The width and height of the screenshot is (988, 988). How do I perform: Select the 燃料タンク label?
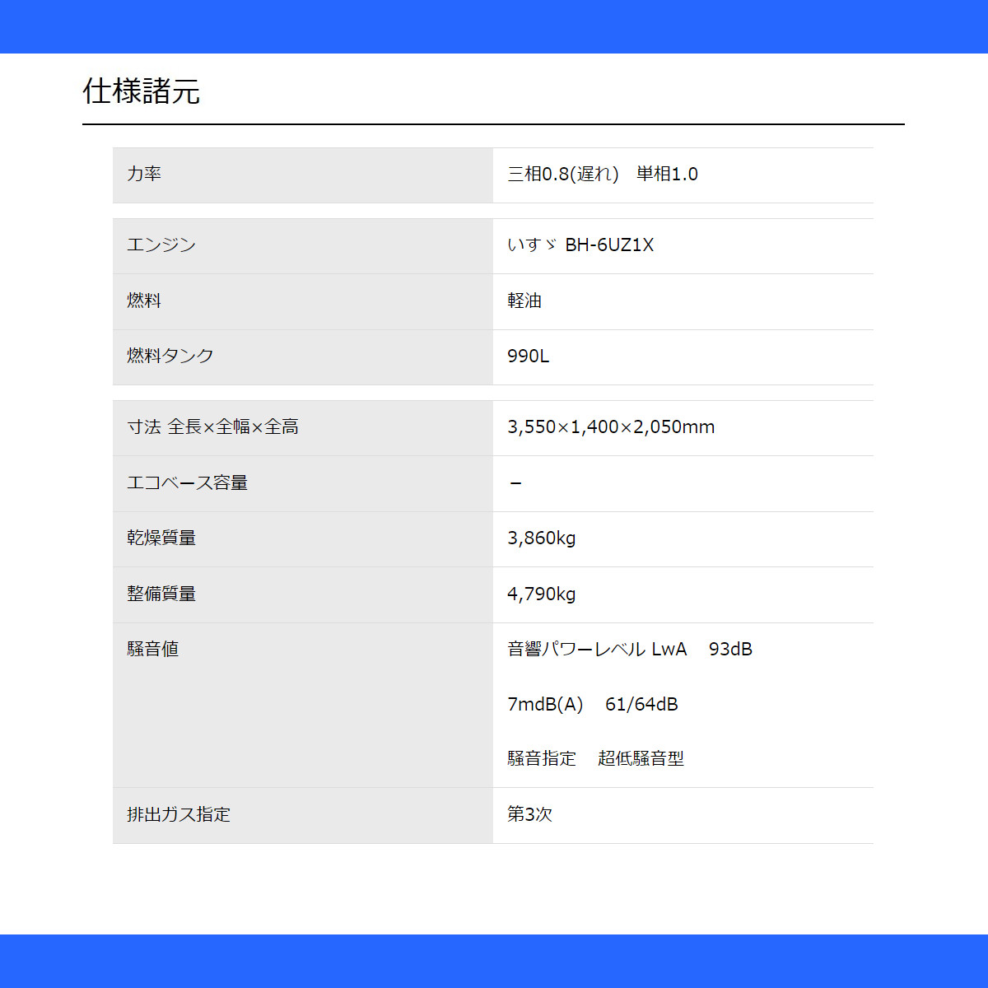click(170, 356)
